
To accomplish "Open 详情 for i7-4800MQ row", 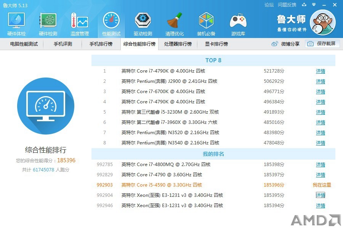I will coord(321,165).
